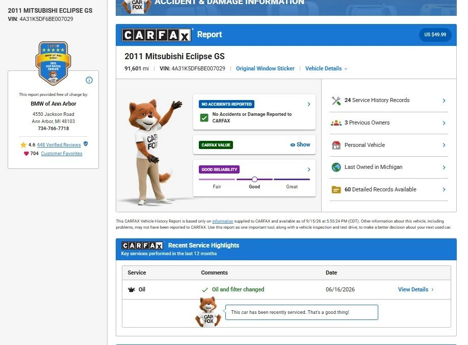Open 60 Detailed Records Available chevron
468x345 pixels.
tap(444, 190)
